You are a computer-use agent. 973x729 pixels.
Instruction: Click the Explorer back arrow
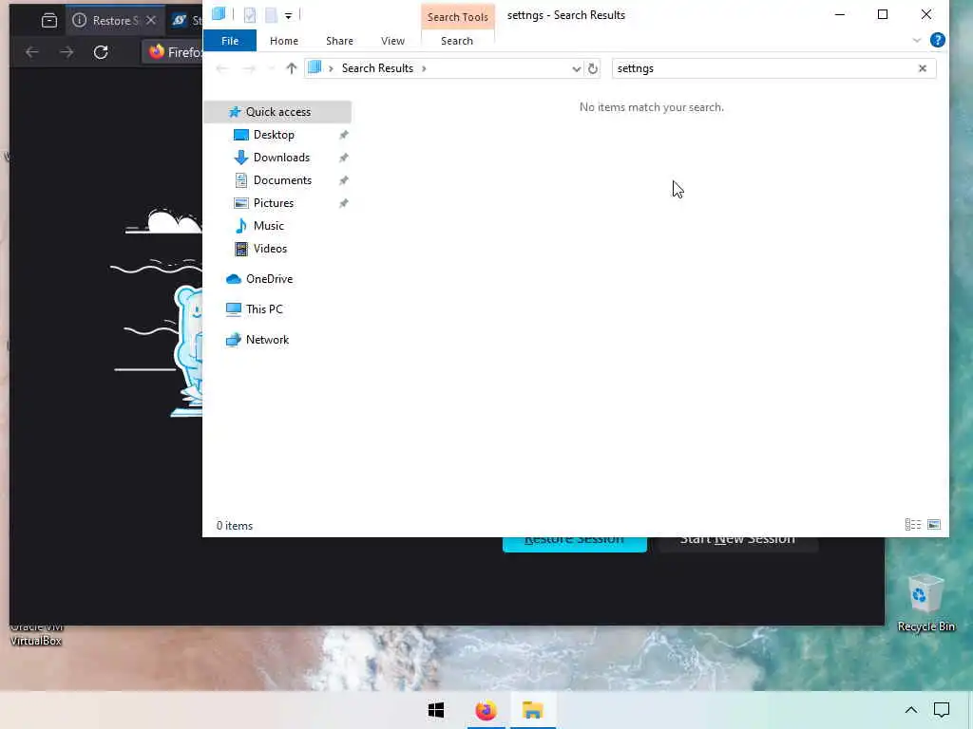[221, 68]
